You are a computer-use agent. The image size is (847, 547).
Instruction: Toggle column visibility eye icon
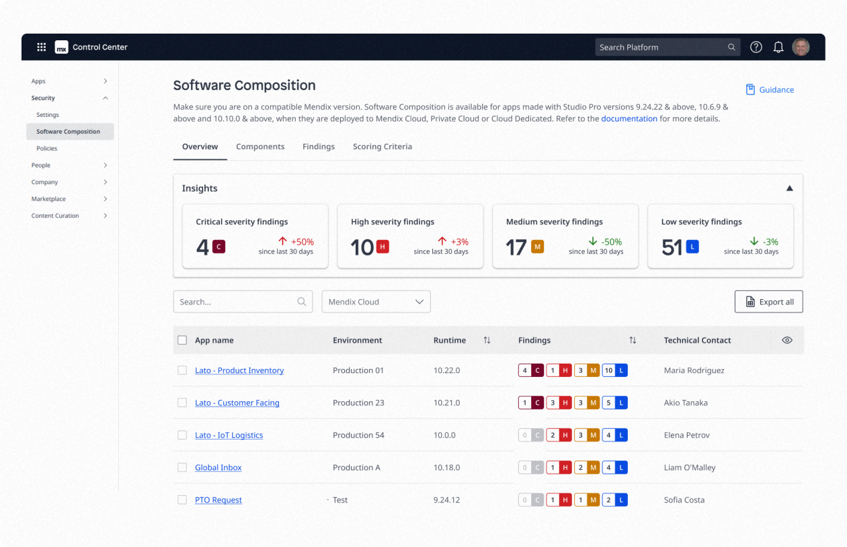pos(787,341)
